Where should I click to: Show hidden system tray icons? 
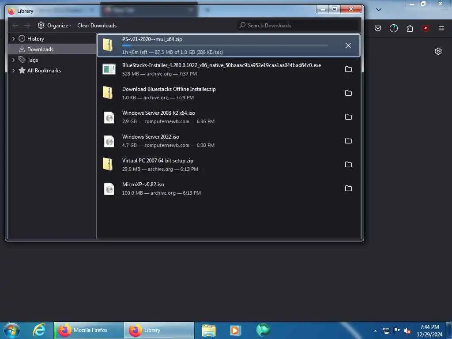375,331
